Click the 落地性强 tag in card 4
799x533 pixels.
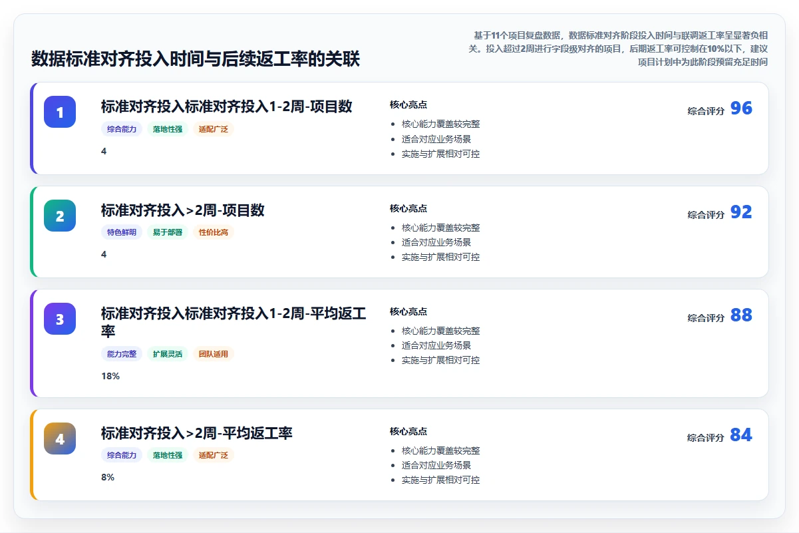point(168,455)
